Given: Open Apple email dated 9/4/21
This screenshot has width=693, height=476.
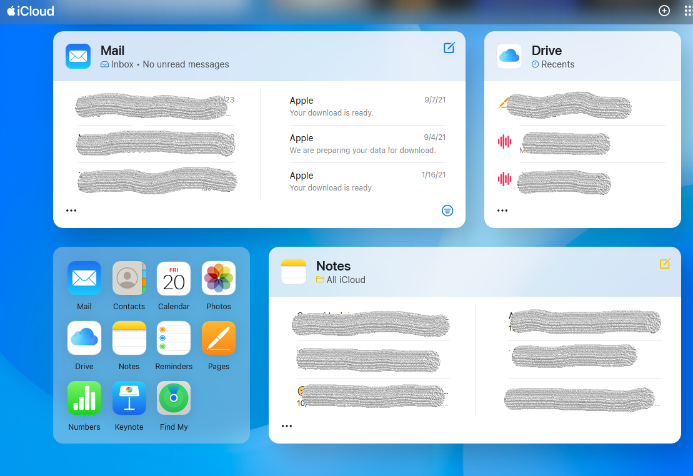Looking at the screenshot, I should coord(367,144).
